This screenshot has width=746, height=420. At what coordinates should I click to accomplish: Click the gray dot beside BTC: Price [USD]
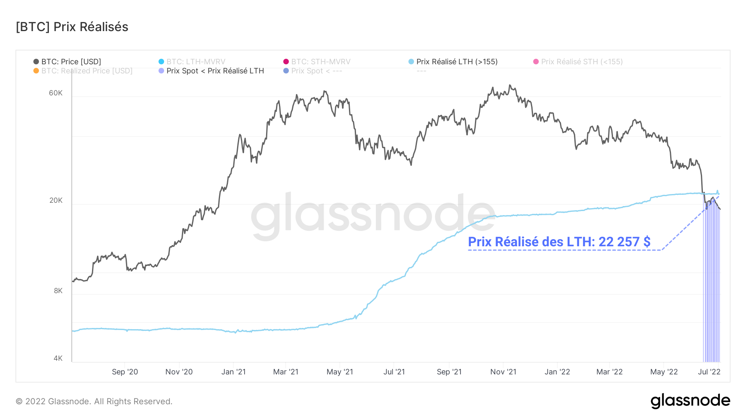tap(36, 62)
